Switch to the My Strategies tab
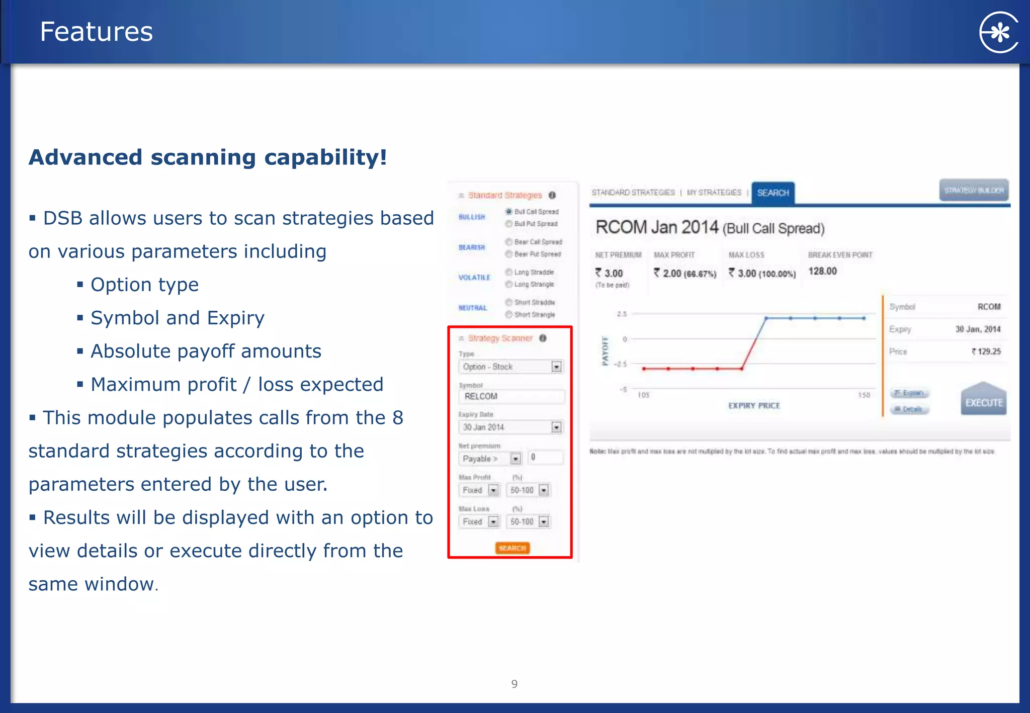1030x713 pixels. tap(714, 193)
